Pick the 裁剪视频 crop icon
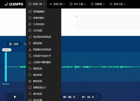 click(x=30, y=68)
